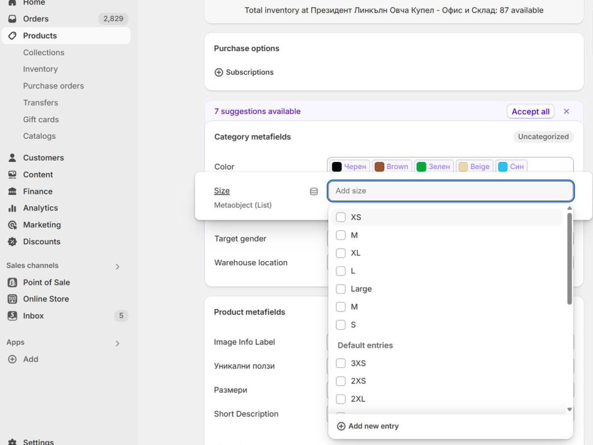593x445 pixels.
Task: Click the Point of Sale icon
Action: [x=12, y=282]
